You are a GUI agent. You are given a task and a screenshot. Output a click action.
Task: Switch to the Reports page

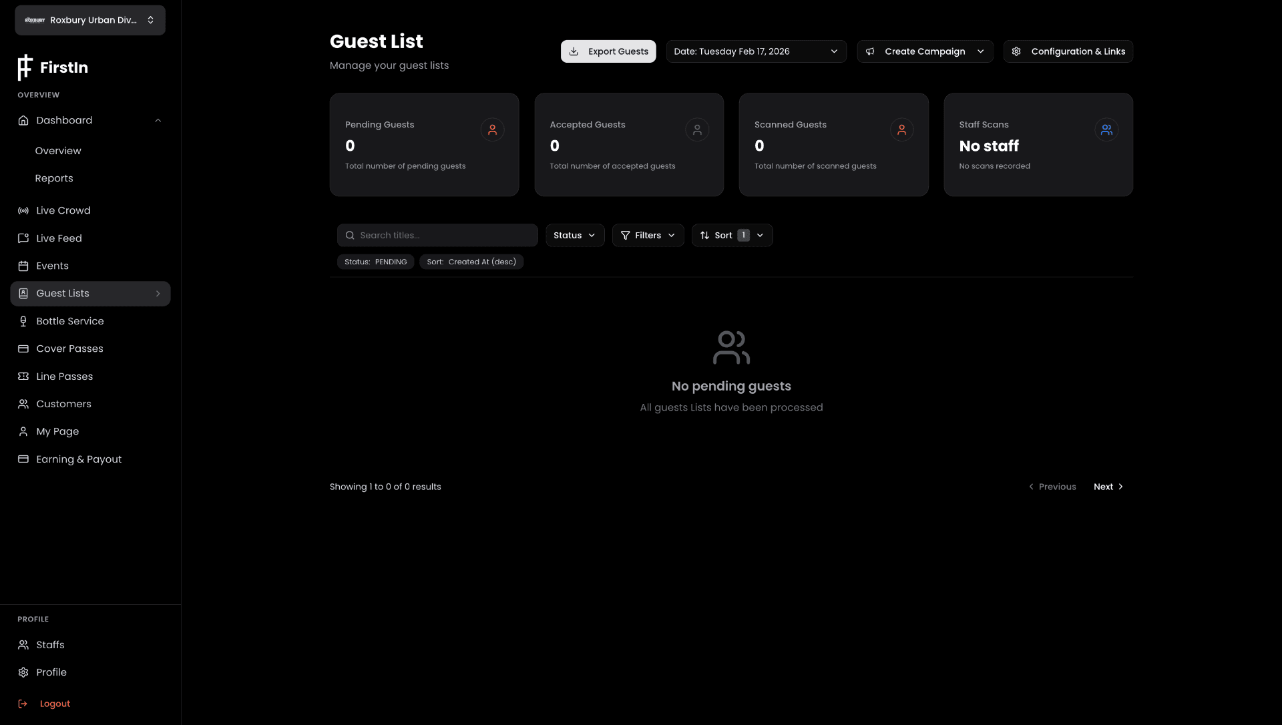[x=54, y=178]
